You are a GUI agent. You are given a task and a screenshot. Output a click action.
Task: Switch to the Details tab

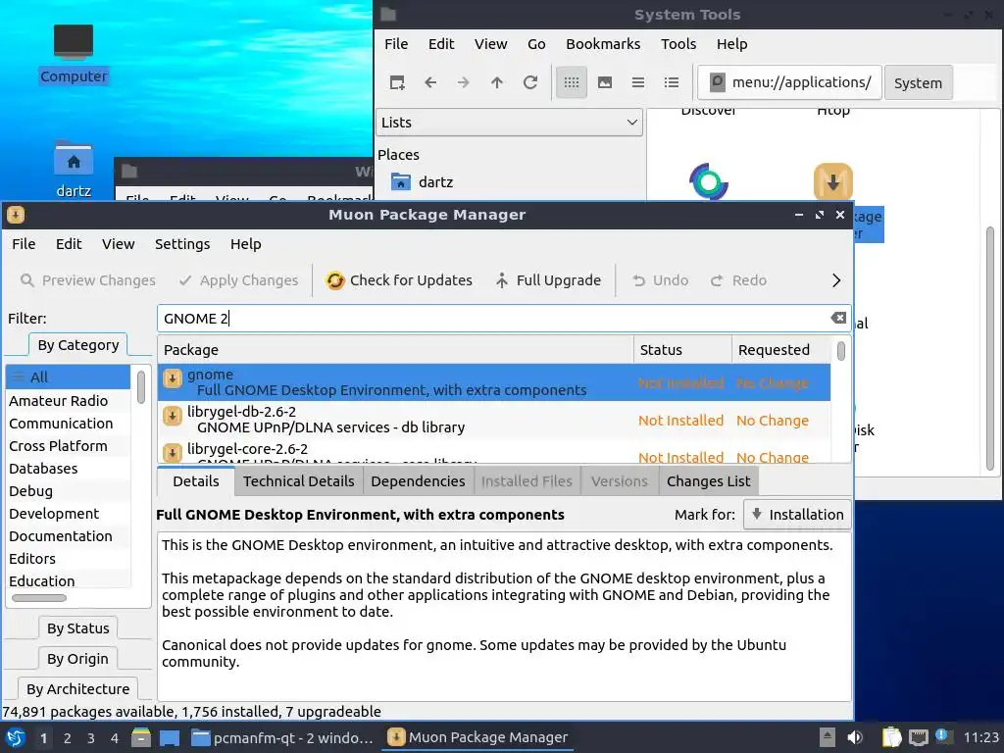(196, 481)
